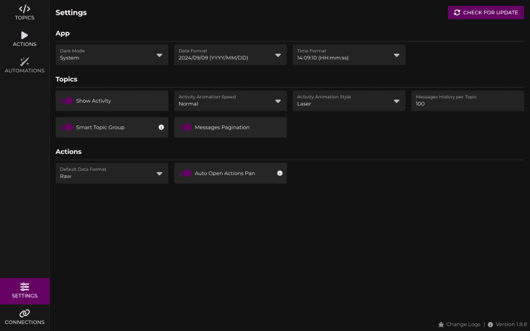Open the Topics code icon in sidebar
530x331 pixels.
coord(25,9)
